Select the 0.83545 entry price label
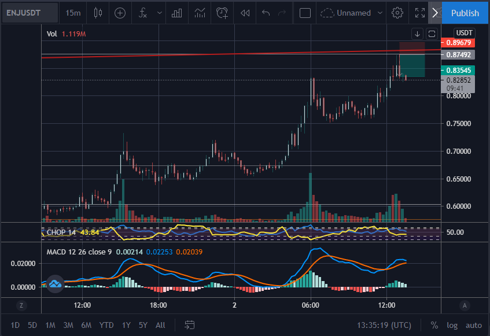Viewport: 490px width, 336px height. click(x=458, y=70)
